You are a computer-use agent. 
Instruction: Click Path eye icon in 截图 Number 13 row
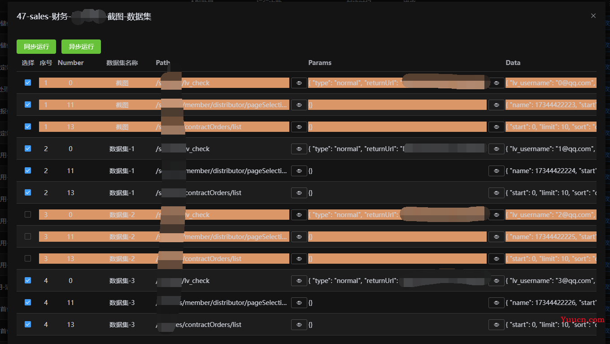pos(299,127)
